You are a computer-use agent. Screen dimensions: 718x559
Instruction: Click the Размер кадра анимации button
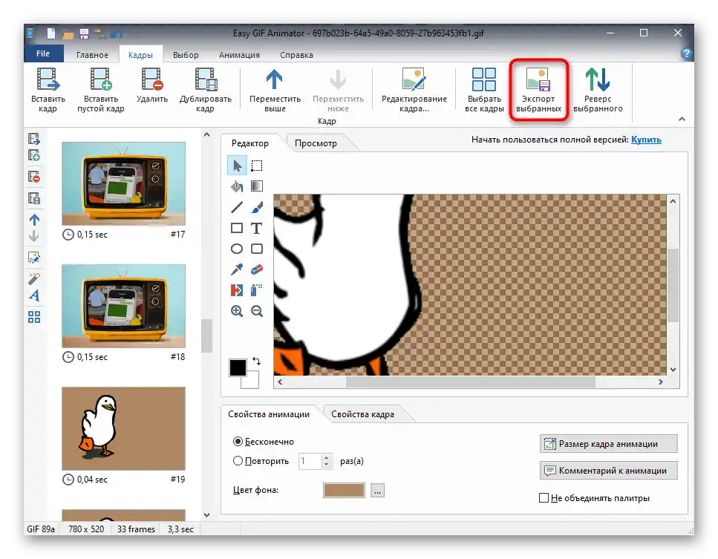click(608, 444)
